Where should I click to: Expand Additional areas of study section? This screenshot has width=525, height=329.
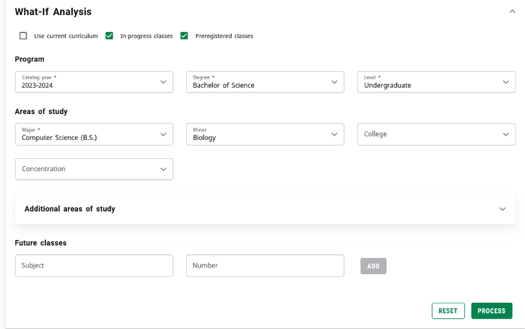coord(265,209)
